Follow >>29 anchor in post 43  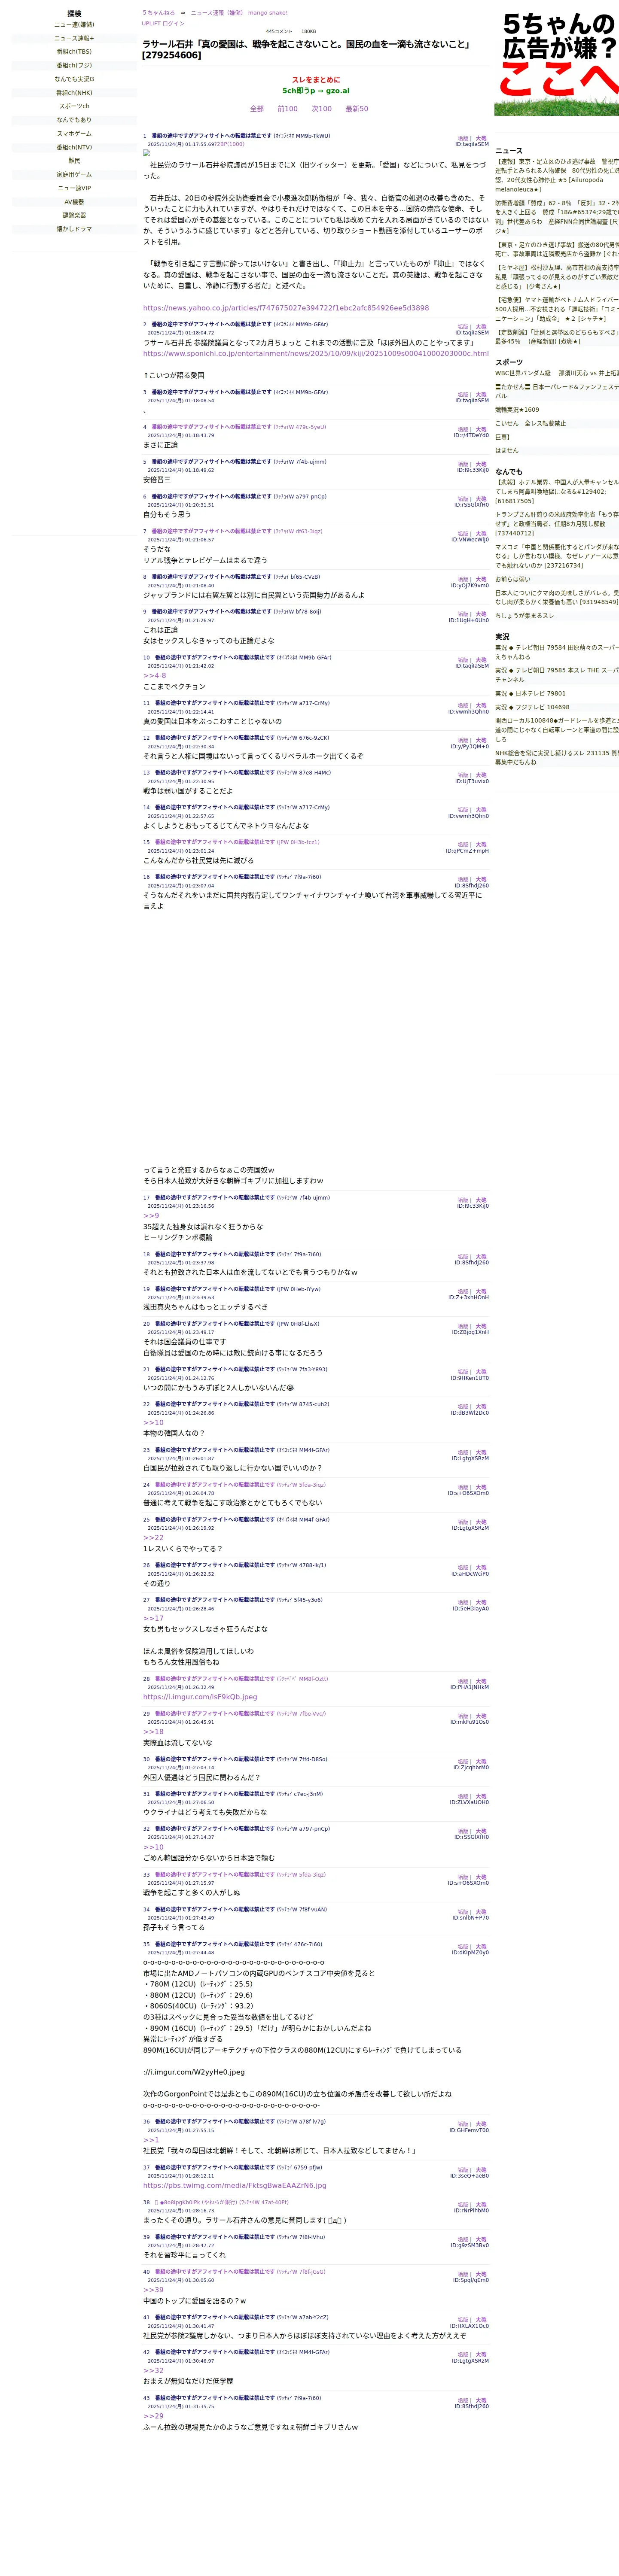tap(153, 2416)
